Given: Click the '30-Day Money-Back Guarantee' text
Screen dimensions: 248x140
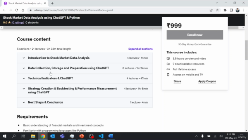Looking at the screenshot, I should pos(195,44).
